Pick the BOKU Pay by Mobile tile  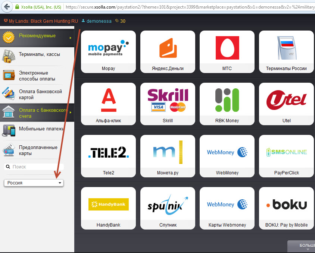pos(287,208)
